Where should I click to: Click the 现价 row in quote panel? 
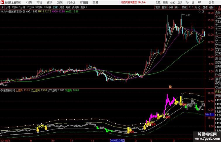point(218,58)
